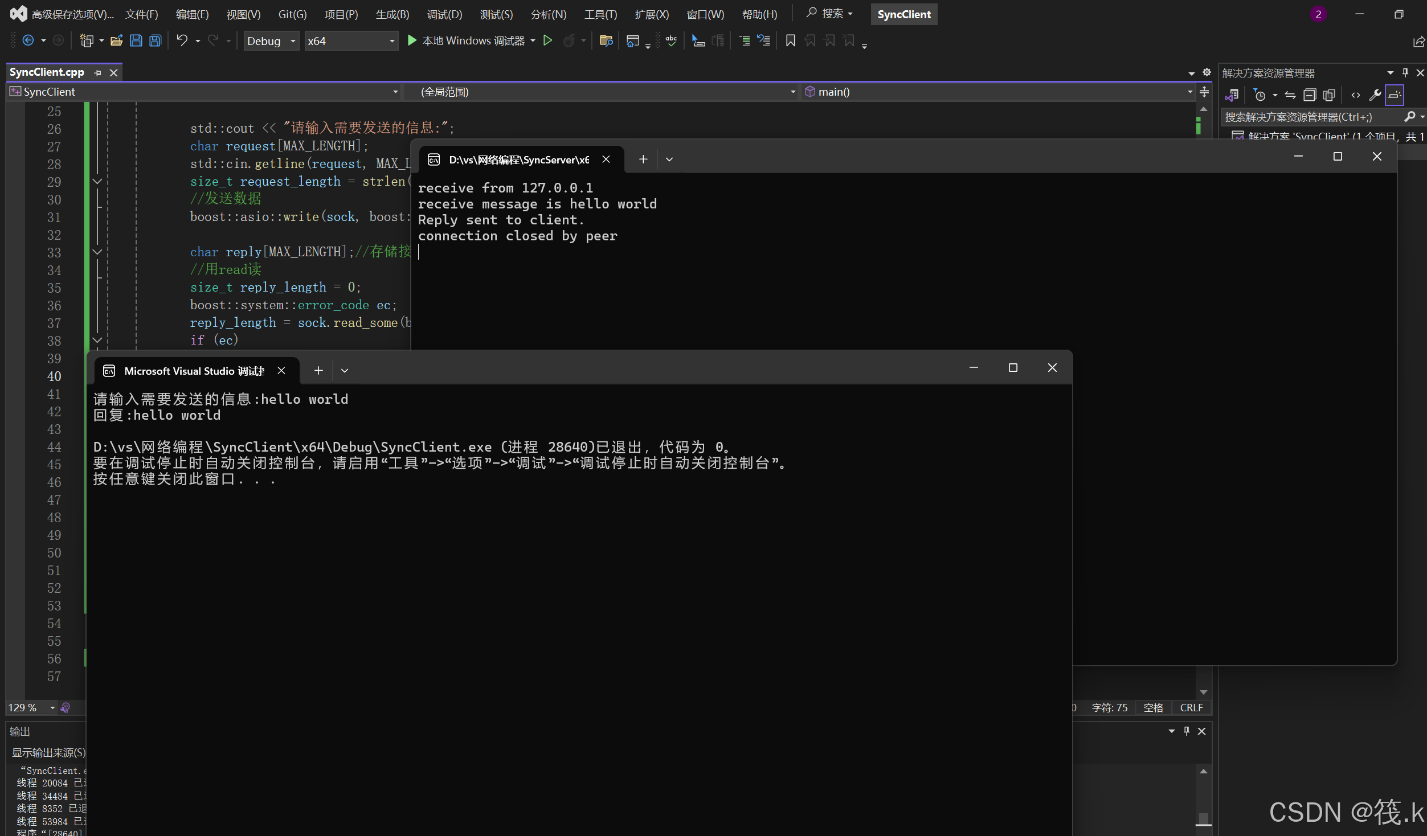Open a new terminal tab with the plus button
The height and width of the screenshot is (836, 1427).
click(643, 159)
